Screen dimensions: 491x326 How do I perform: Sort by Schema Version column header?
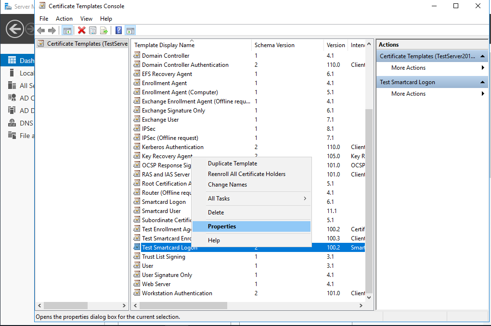[x=274, y=45]
